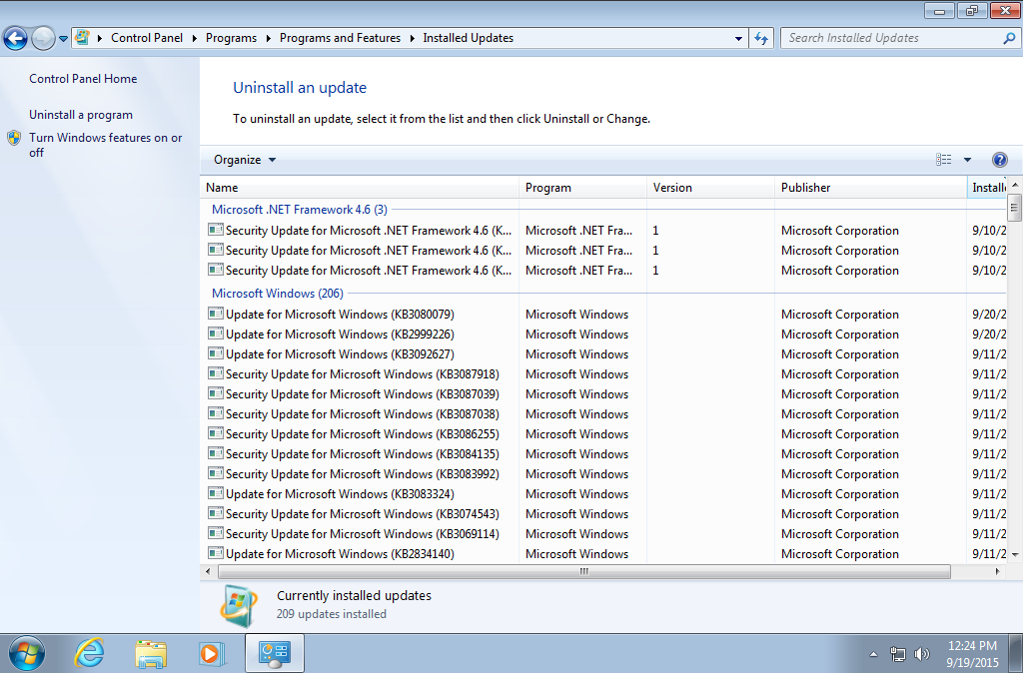Click the volume speaker tray icon
This screenshot has width=1023, height=673.
(922, 654)
